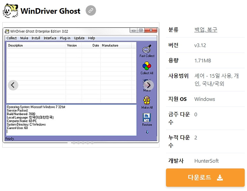Click the WinDriver Ghost tiger logo
247x191 pixels.
click(11, 11)
